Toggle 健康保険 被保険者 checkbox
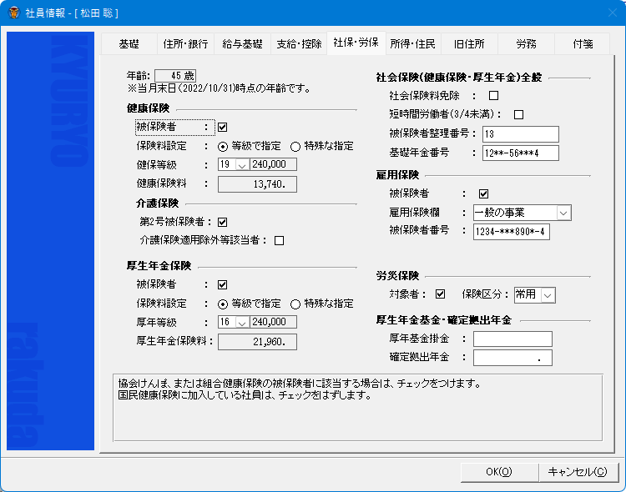This screenshot has width=626, height=492. click(222, 128)
